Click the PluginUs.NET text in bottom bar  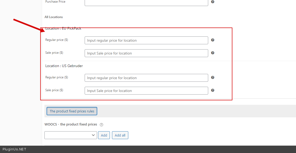[x=14, y=149]
